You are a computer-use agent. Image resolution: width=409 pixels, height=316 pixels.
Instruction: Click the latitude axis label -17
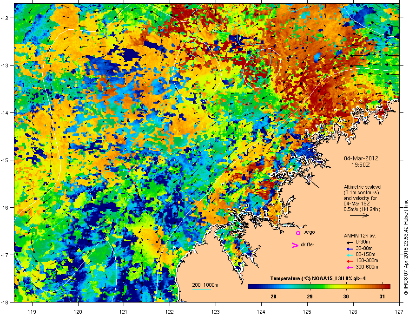pyautogui.click(x=5, y=255)
